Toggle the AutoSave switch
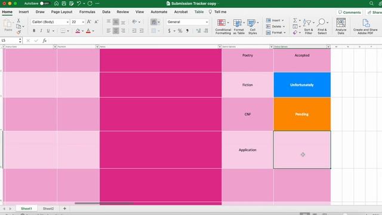382x215 pixels. tap(45, 4)
